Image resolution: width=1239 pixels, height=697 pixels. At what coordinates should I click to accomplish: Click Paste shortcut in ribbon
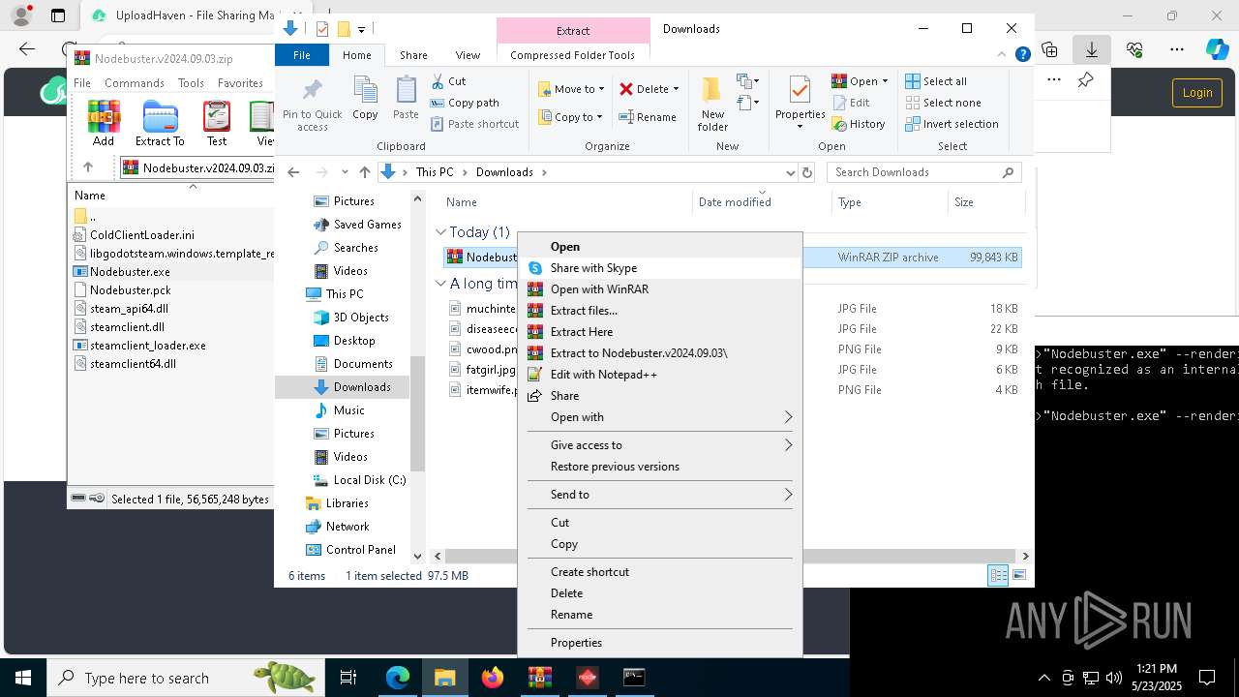(474, 124)
